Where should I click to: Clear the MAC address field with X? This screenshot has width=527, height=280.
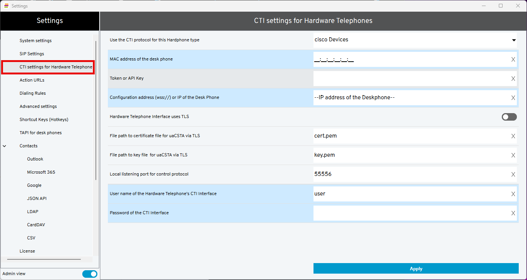pos(513,59)
